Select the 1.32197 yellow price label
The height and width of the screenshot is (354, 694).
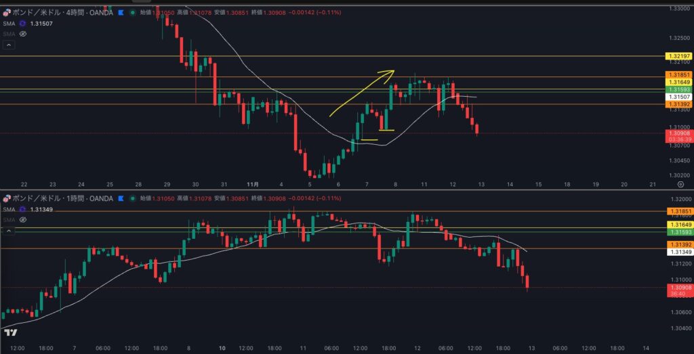pyautogui.click(x=678, y=56)
